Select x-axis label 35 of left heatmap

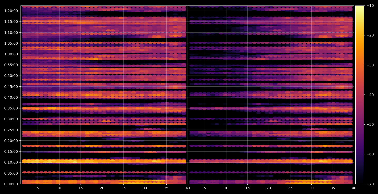[166, 188]
